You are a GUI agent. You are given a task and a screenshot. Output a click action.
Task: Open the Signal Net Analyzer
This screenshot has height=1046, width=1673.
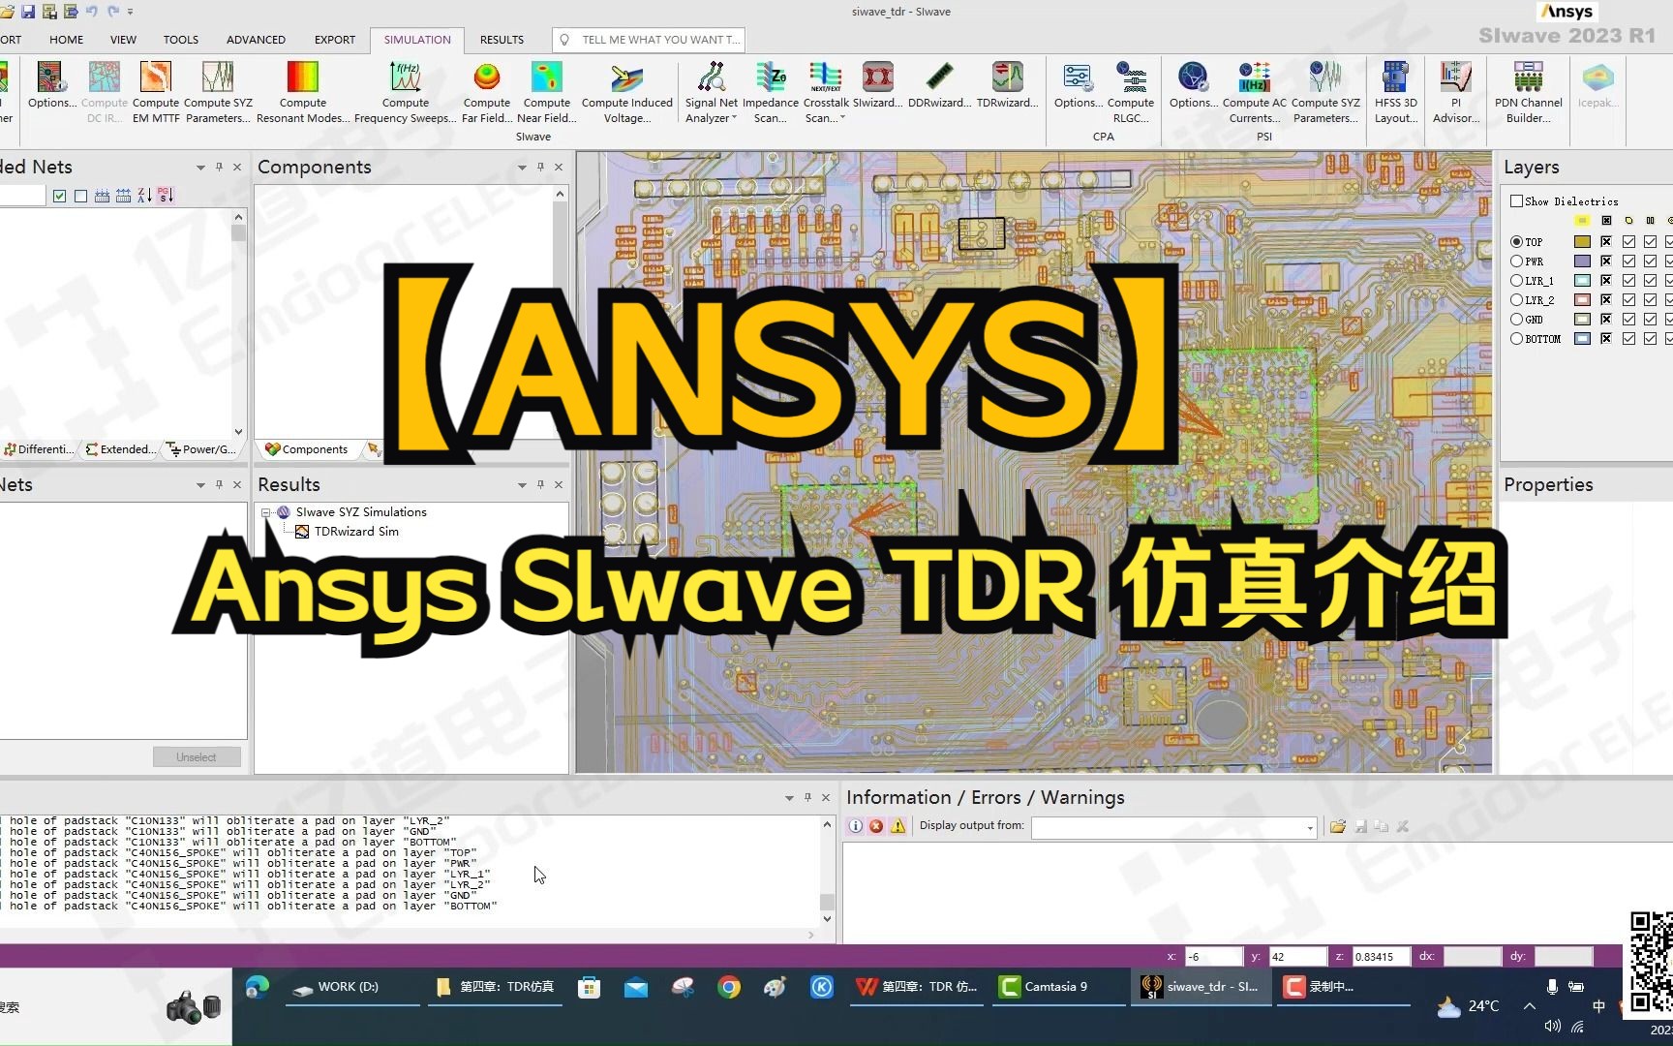712,87
